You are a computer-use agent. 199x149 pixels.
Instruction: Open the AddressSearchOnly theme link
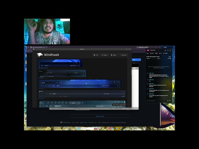(x=43, y=68)
